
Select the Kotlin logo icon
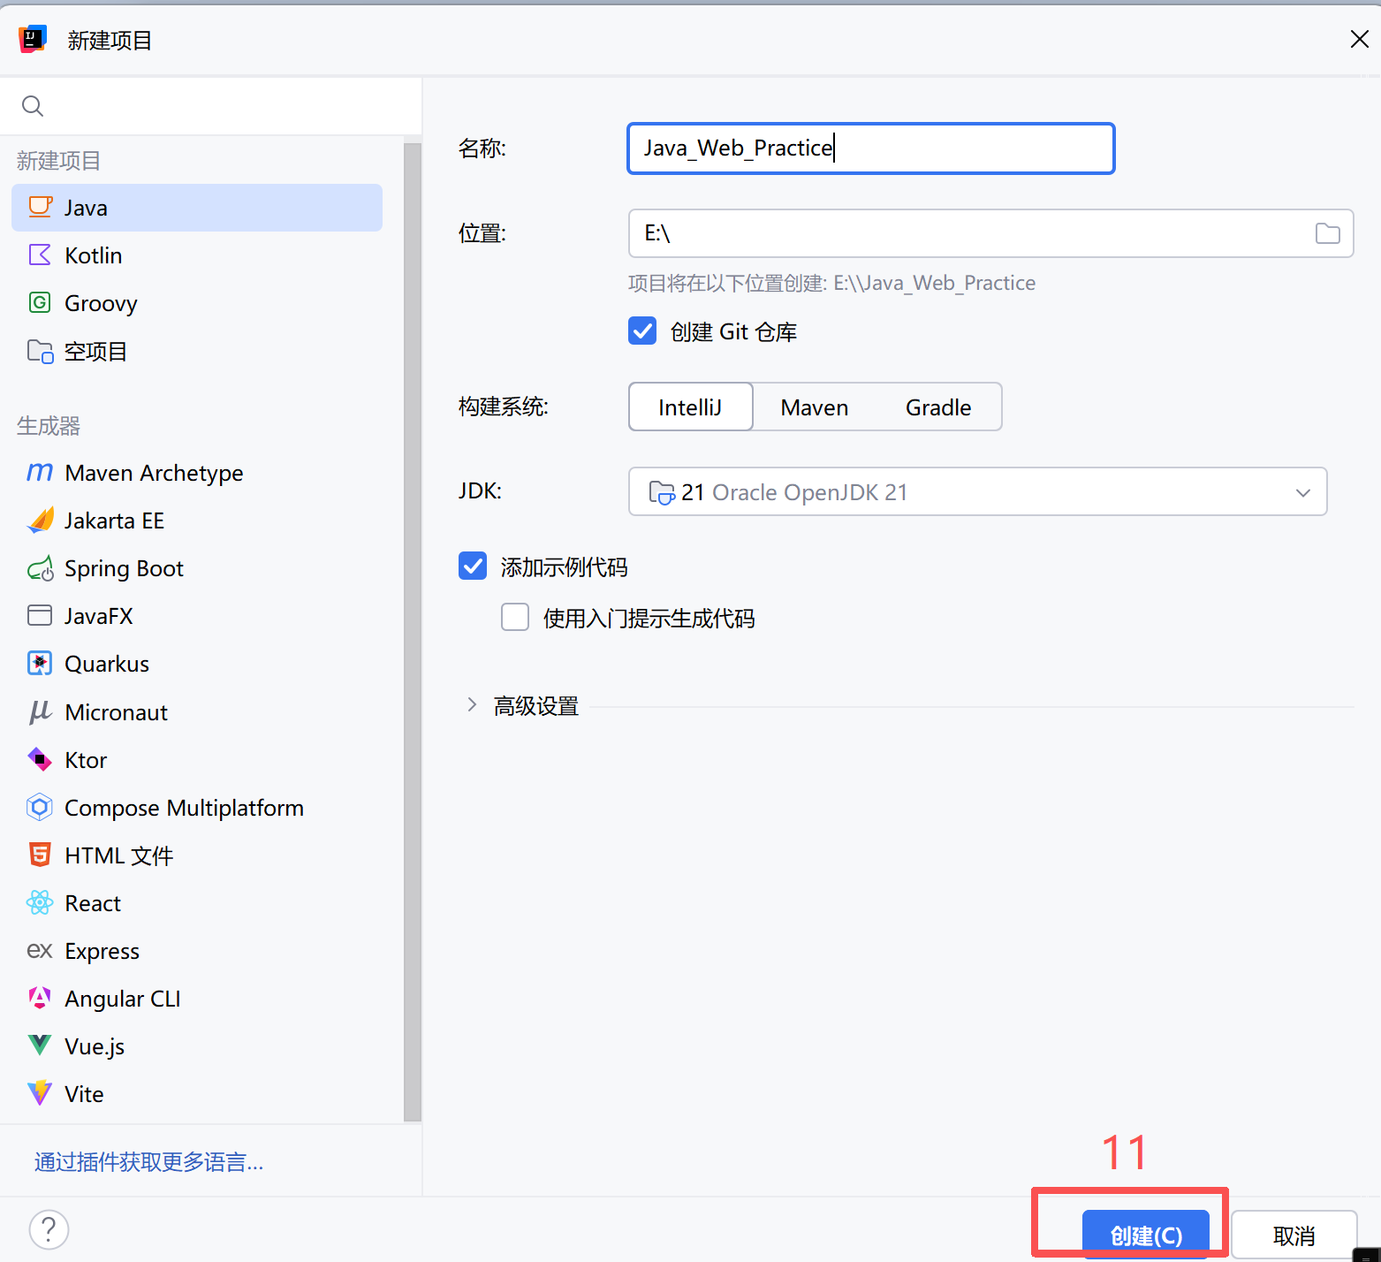click(x=40, y=255)
